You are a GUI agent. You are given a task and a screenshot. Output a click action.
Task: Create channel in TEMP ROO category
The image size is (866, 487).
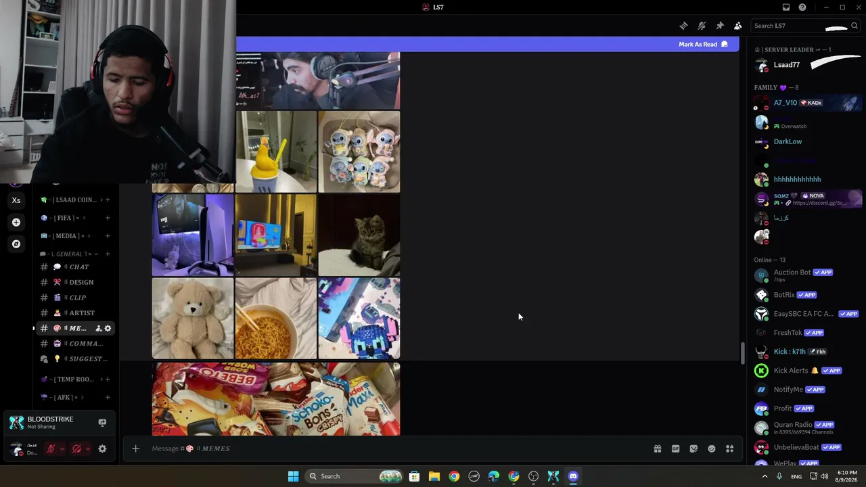pos(108,379)
